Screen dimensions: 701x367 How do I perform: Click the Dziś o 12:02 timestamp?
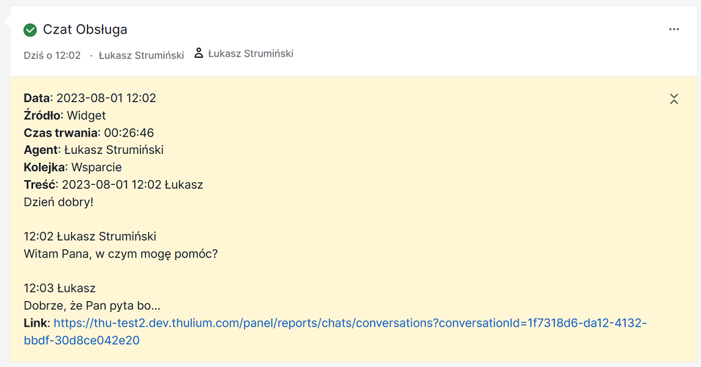coord(52,55)
